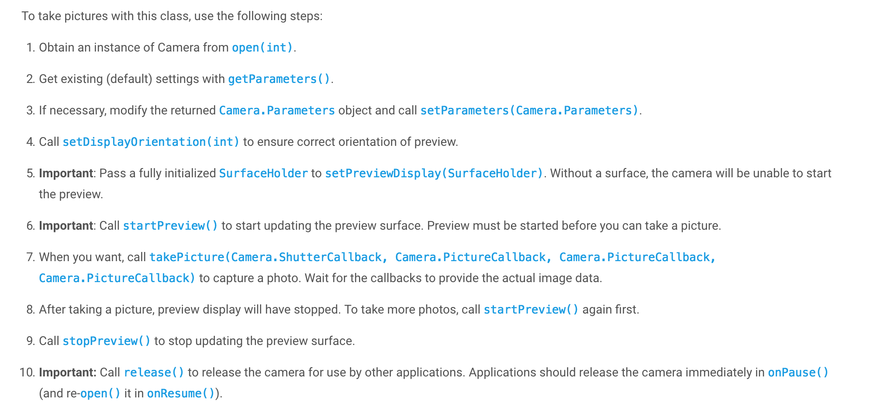The width and height of the screenshot is (870, 407).
Task: Open the onResume() link
Action: (x=181, y=393)
